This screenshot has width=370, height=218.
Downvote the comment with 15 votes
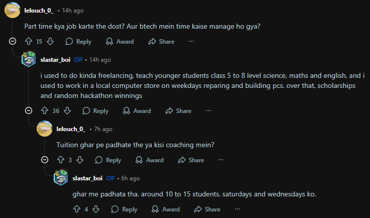coord(50,42)
